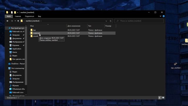Viewport: 188px width, 106px height.
Task: Click the address bar folder icon
Action: [21, 21]
